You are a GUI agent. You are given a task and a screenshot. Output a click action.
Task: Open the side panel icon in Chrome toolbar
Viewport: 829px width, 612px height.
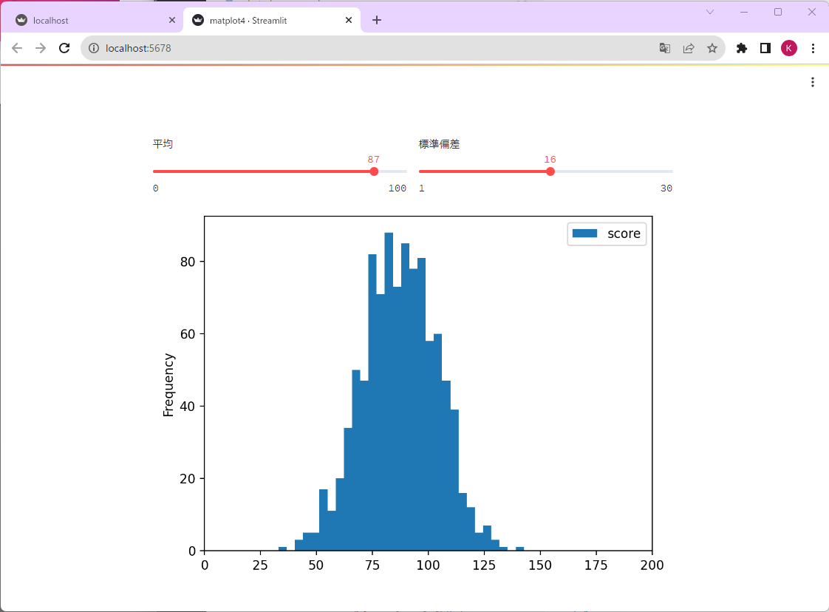[x=765, y=47]
